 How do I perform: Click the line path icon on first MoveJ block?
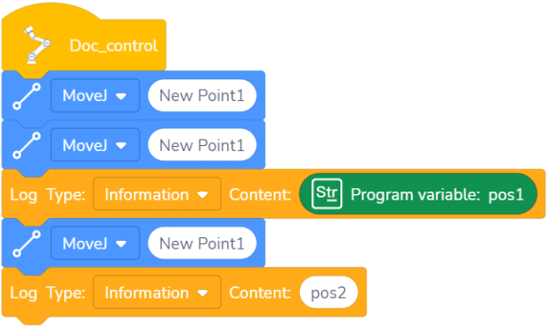coord(26,96)
